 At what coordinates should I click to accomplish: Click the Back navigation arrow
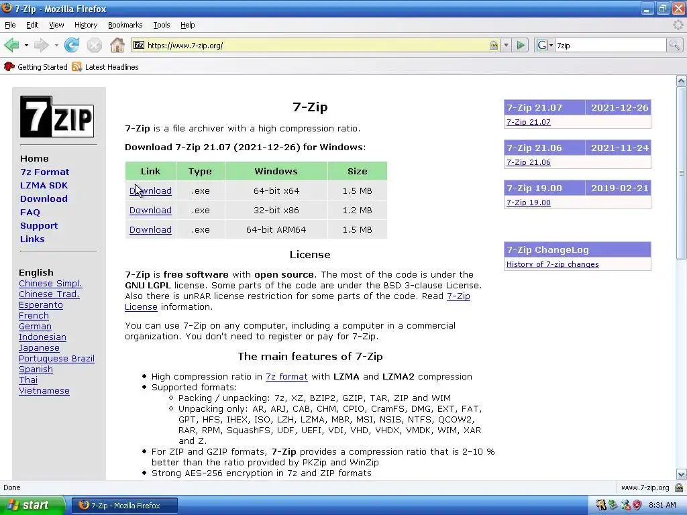[x=12, y=45]
